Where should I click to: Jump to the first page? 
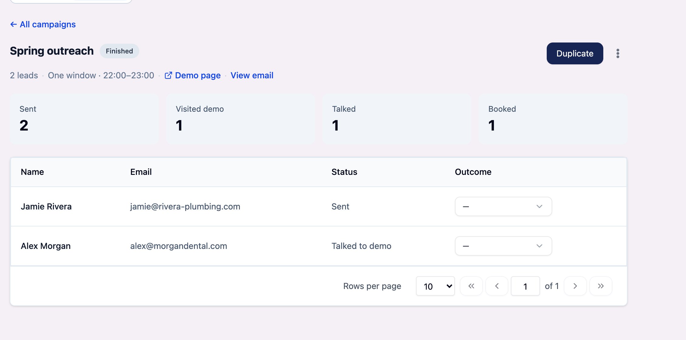coord(471,286)
